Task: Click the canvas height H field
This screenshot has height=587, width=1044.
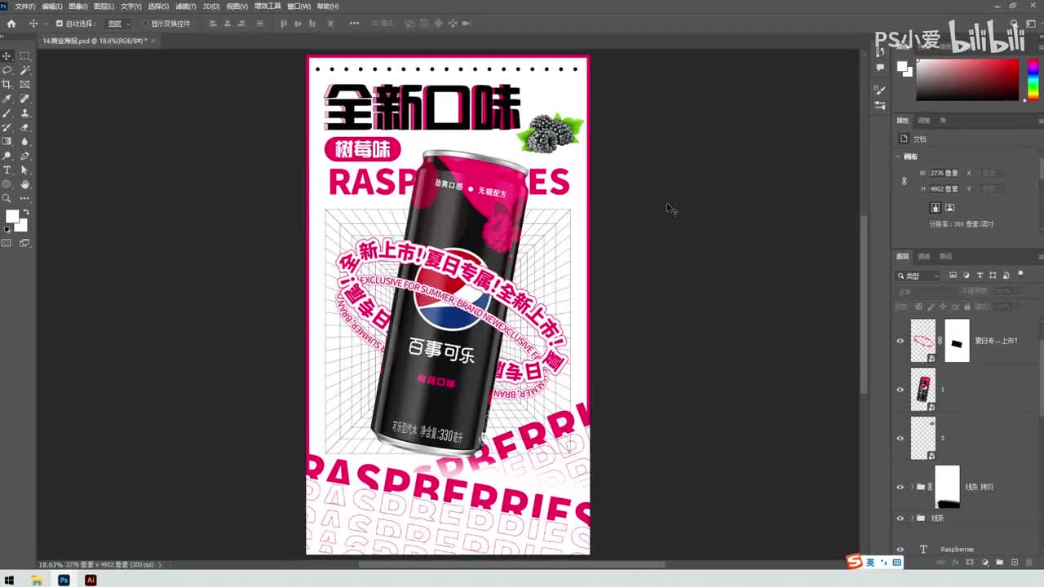Action: click(944, 189)
